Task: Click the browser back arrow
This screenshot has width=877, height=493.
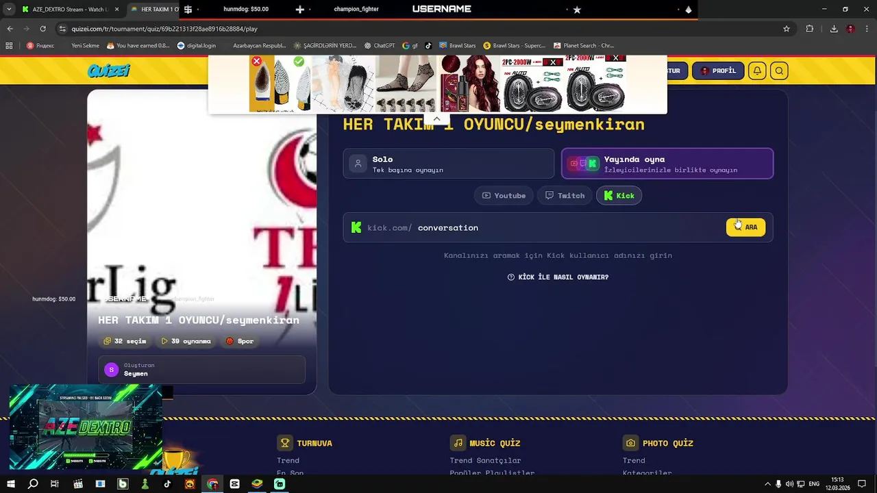Action: tap(10, 29)
